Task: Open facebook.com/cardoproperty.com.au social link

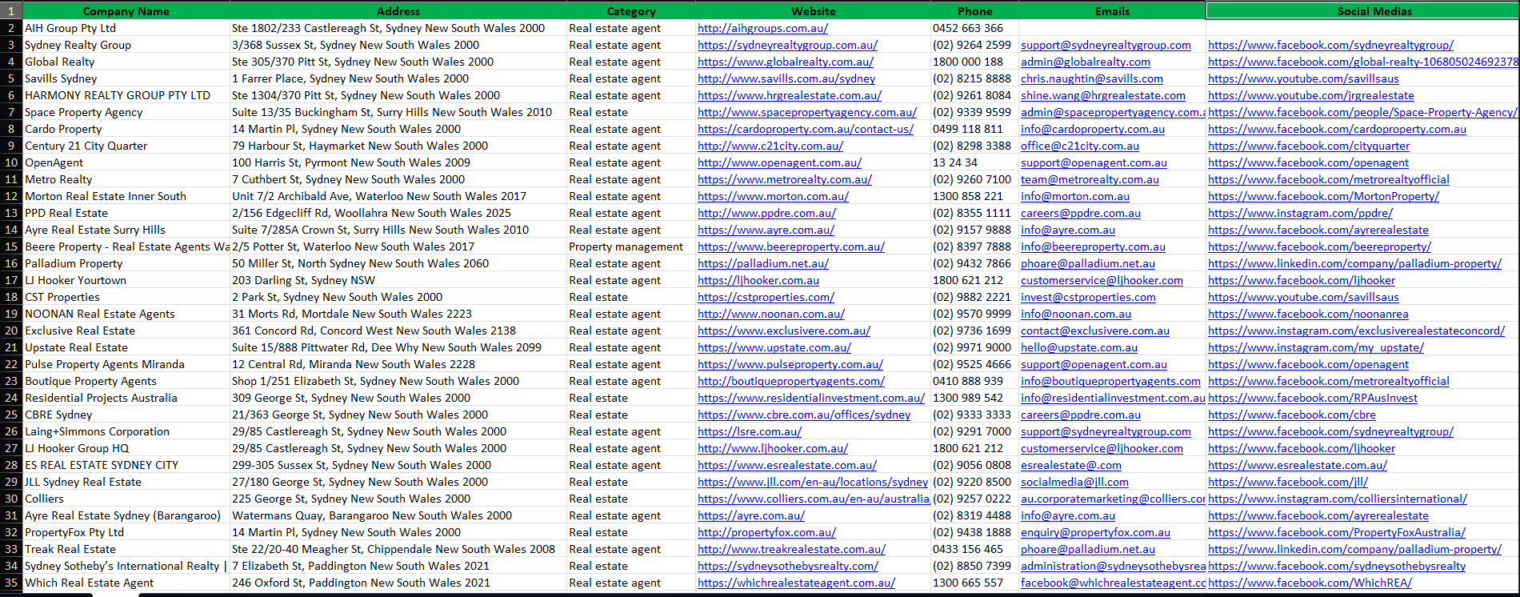Action: 1337,129
